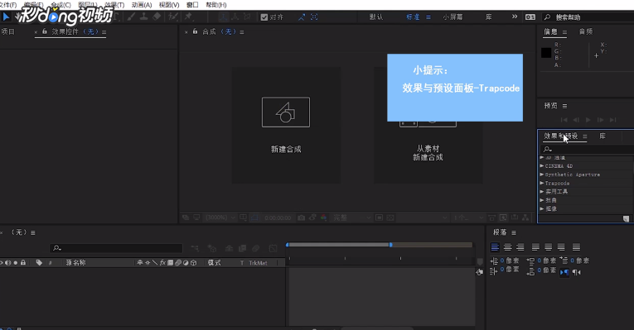Click the 模式 column header
The image size is (634, 330).
215,263
